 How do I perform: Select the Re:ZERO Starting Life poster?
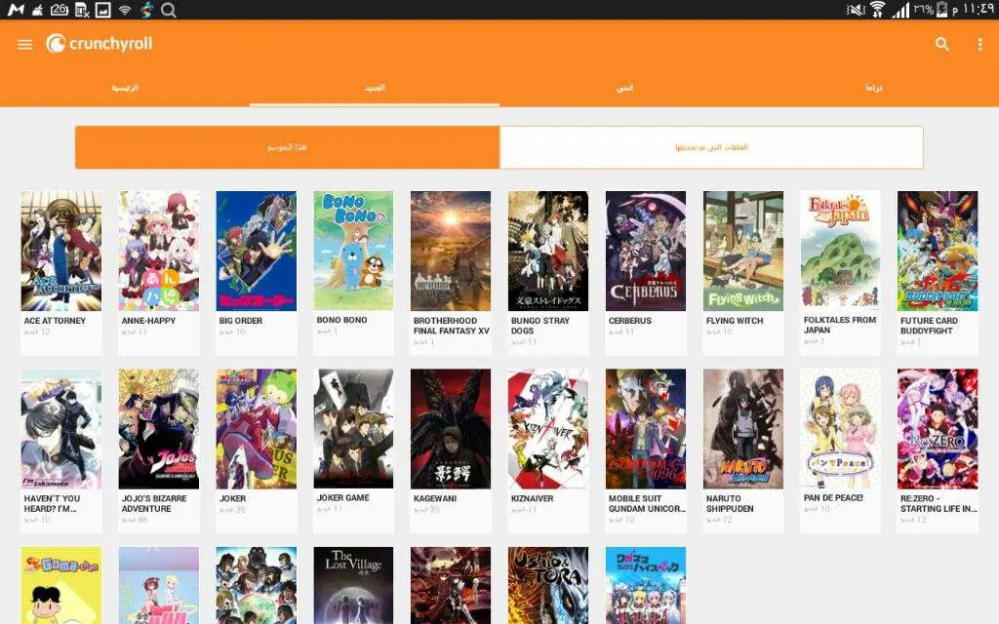point(938,429)
